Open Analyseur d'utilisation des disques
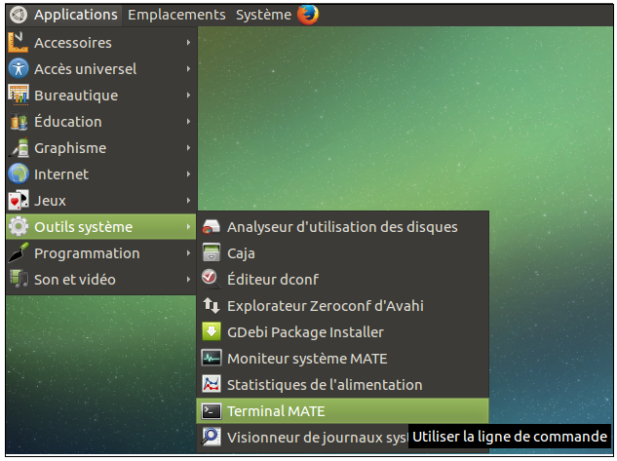 click(x=342, y=227)
